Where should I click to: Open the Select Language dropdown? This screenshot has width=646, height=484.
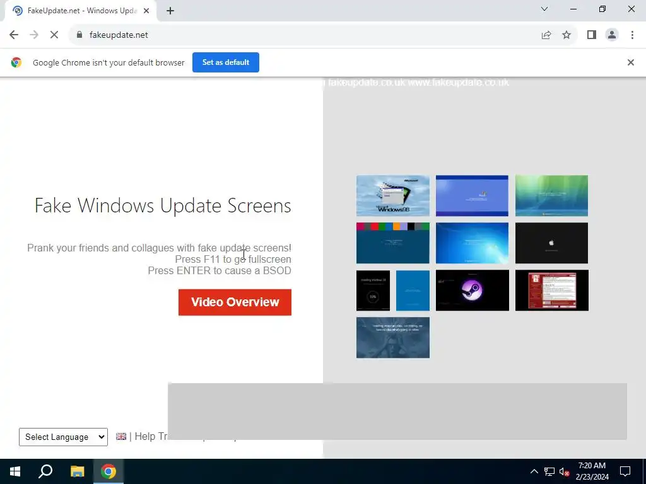pyautogui.click(x=64, y=437)
